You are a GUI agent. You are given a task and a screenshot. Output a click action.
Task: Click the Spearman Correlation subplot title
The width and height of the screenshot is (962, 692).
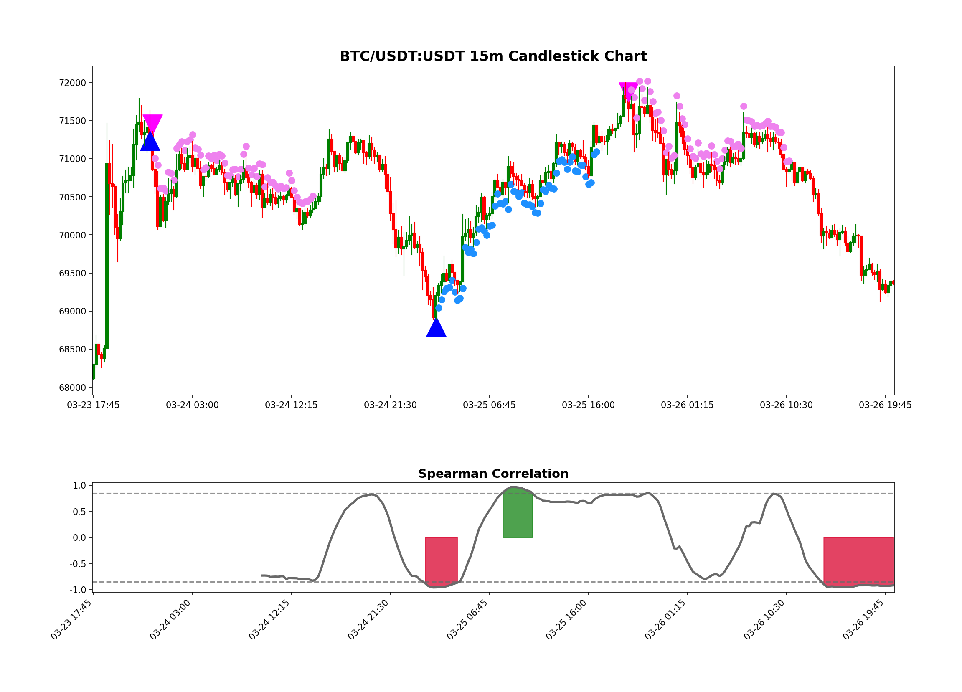click(493, 474)
